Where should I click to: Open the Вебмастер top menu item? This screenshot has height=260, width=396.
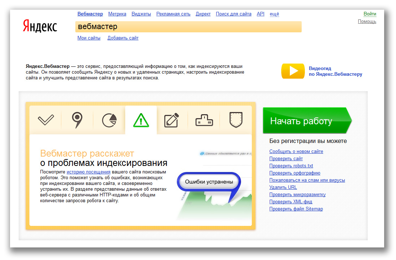[90, 14]
